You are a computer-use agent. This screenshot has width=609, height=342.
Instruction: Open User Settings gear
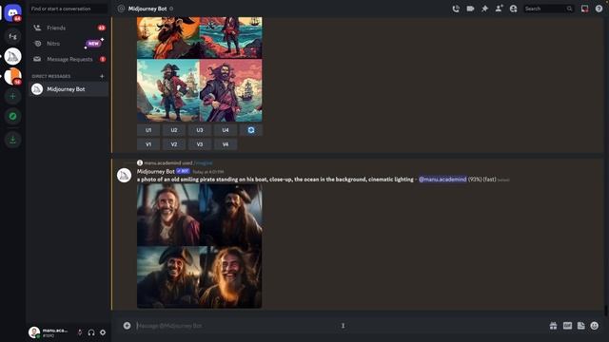point(103,332)
